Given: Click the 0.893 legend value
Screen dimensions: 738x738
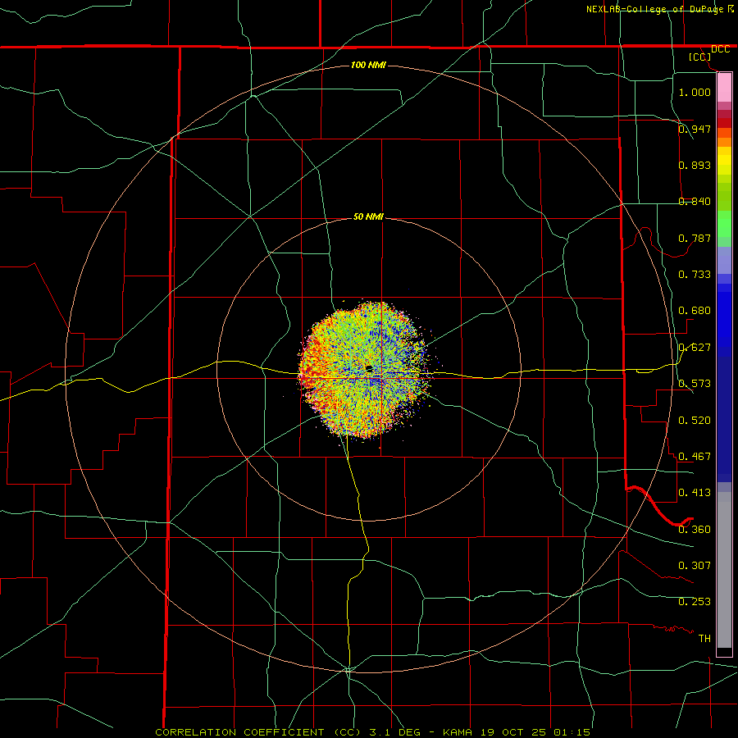Looking at the screenshot, I should tap(695, 165).
